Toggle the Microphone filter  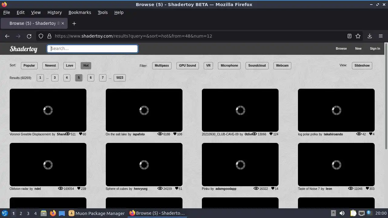coord(229,65)
